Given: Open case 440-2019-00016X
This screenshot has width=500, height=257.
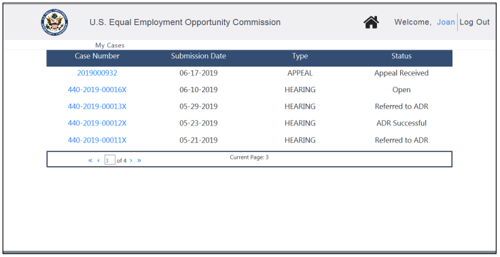Looking at the screenshot, I should pos(97,90).
